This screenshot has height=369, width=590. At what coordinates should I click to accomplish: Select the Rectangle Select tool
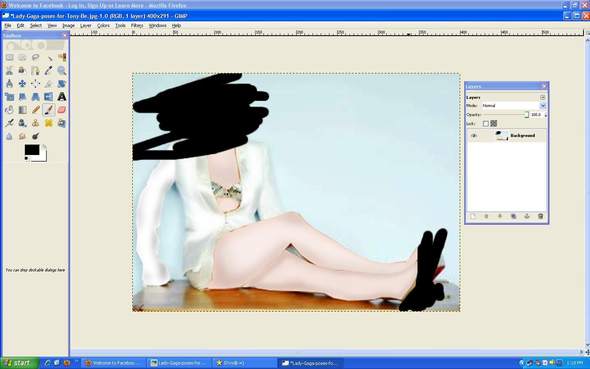pos(9,57)
